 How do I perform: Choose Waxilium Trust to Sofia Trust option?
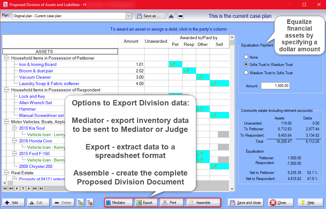[246, 73]
